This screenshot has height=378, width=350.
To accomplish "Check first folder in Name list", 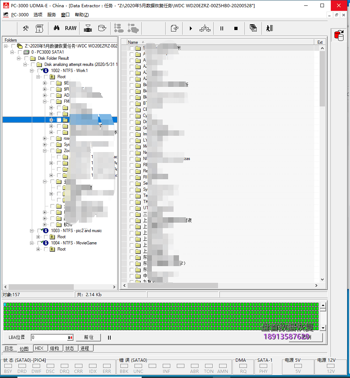I will pyautogui.click(x=131, y=48).
